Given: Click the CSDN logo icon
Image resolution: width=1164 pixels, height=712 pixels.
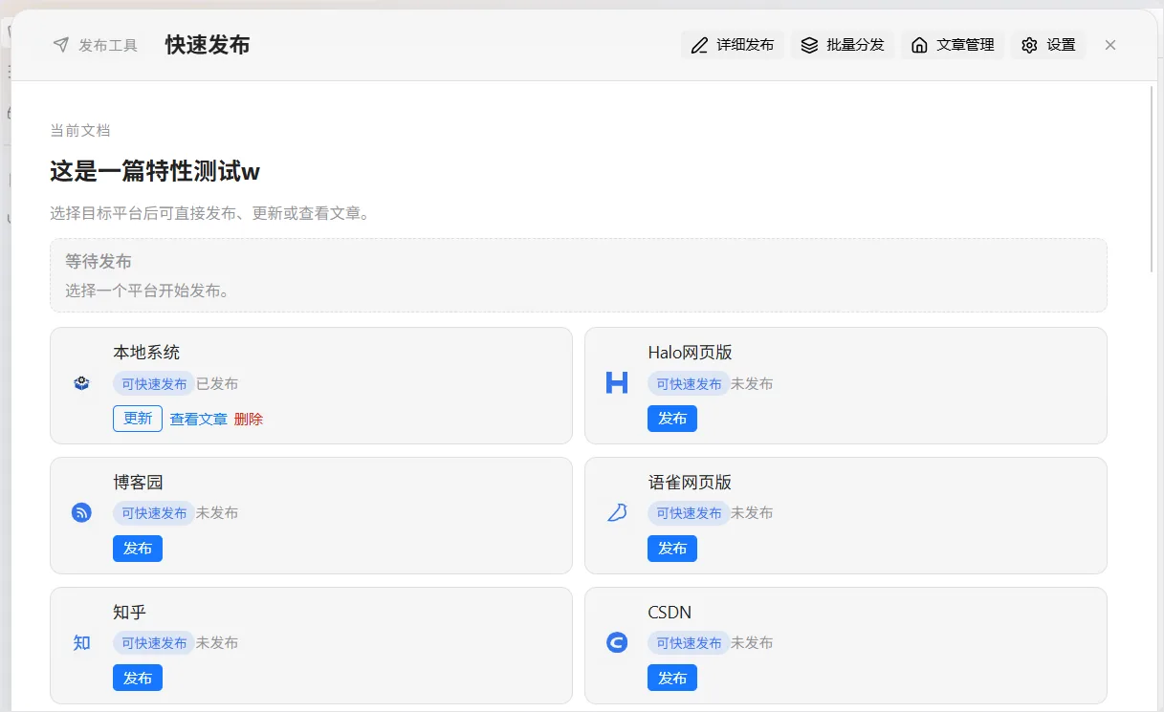Looking at the screenshot, I should point(617,643).
